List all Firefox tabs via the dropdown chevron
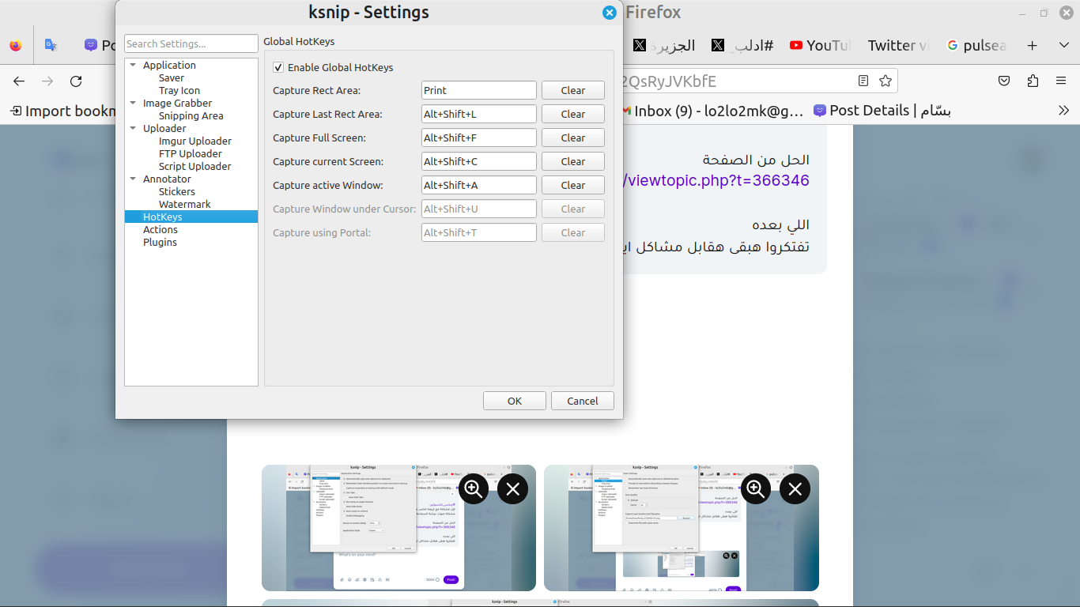The width and height of the screenshot is (1080, 607). (x=1064, y=46)
